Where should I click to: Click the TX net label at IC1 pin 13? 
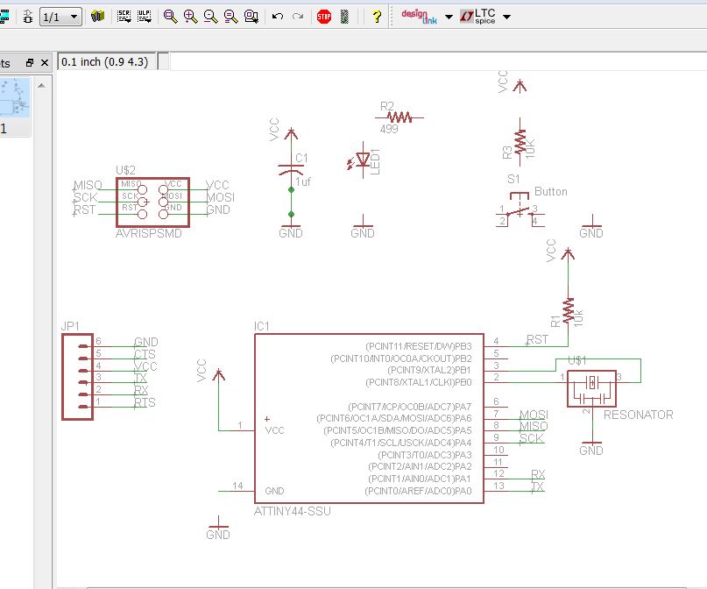point(538,487)
